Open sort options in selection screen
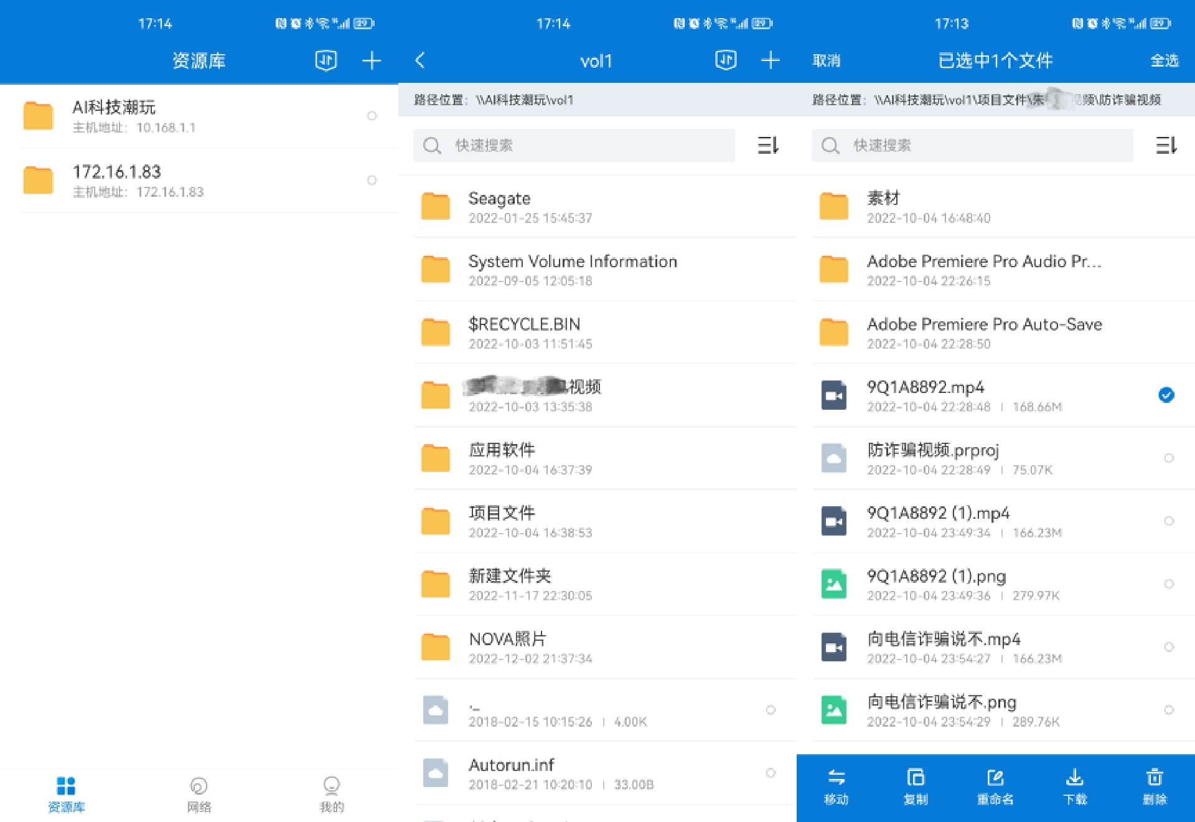This screenshot has height=822, width=1195. pos(1166,145)
